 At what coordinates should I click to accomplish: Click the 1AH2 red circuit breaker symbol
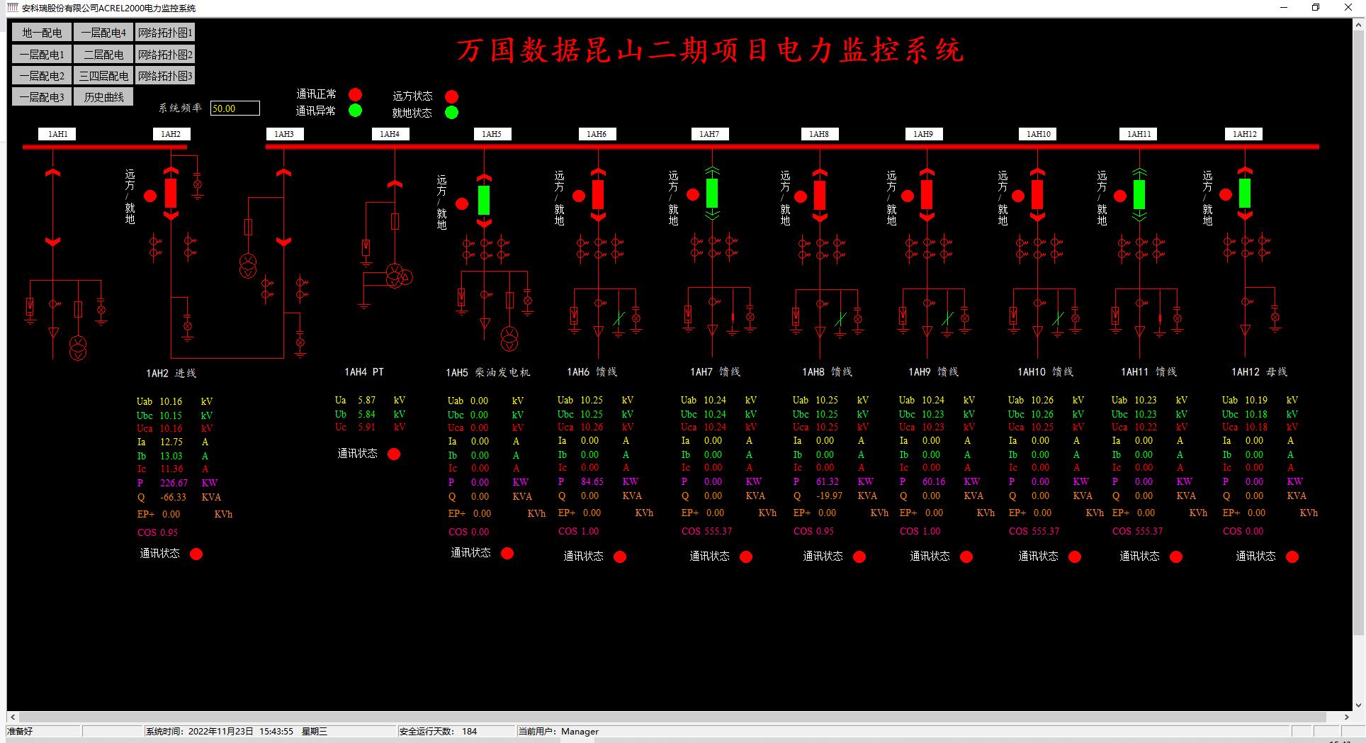point(171,194)
